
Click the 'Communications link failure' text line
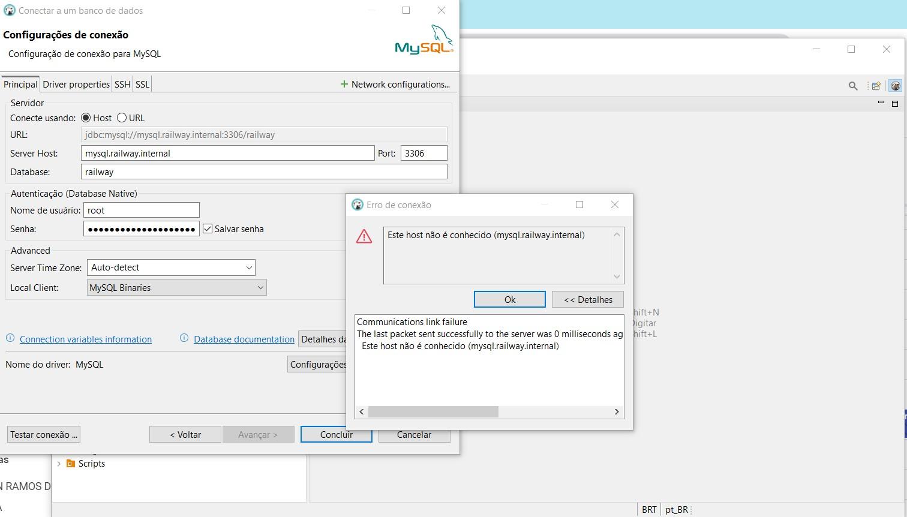tap(412, 321)
